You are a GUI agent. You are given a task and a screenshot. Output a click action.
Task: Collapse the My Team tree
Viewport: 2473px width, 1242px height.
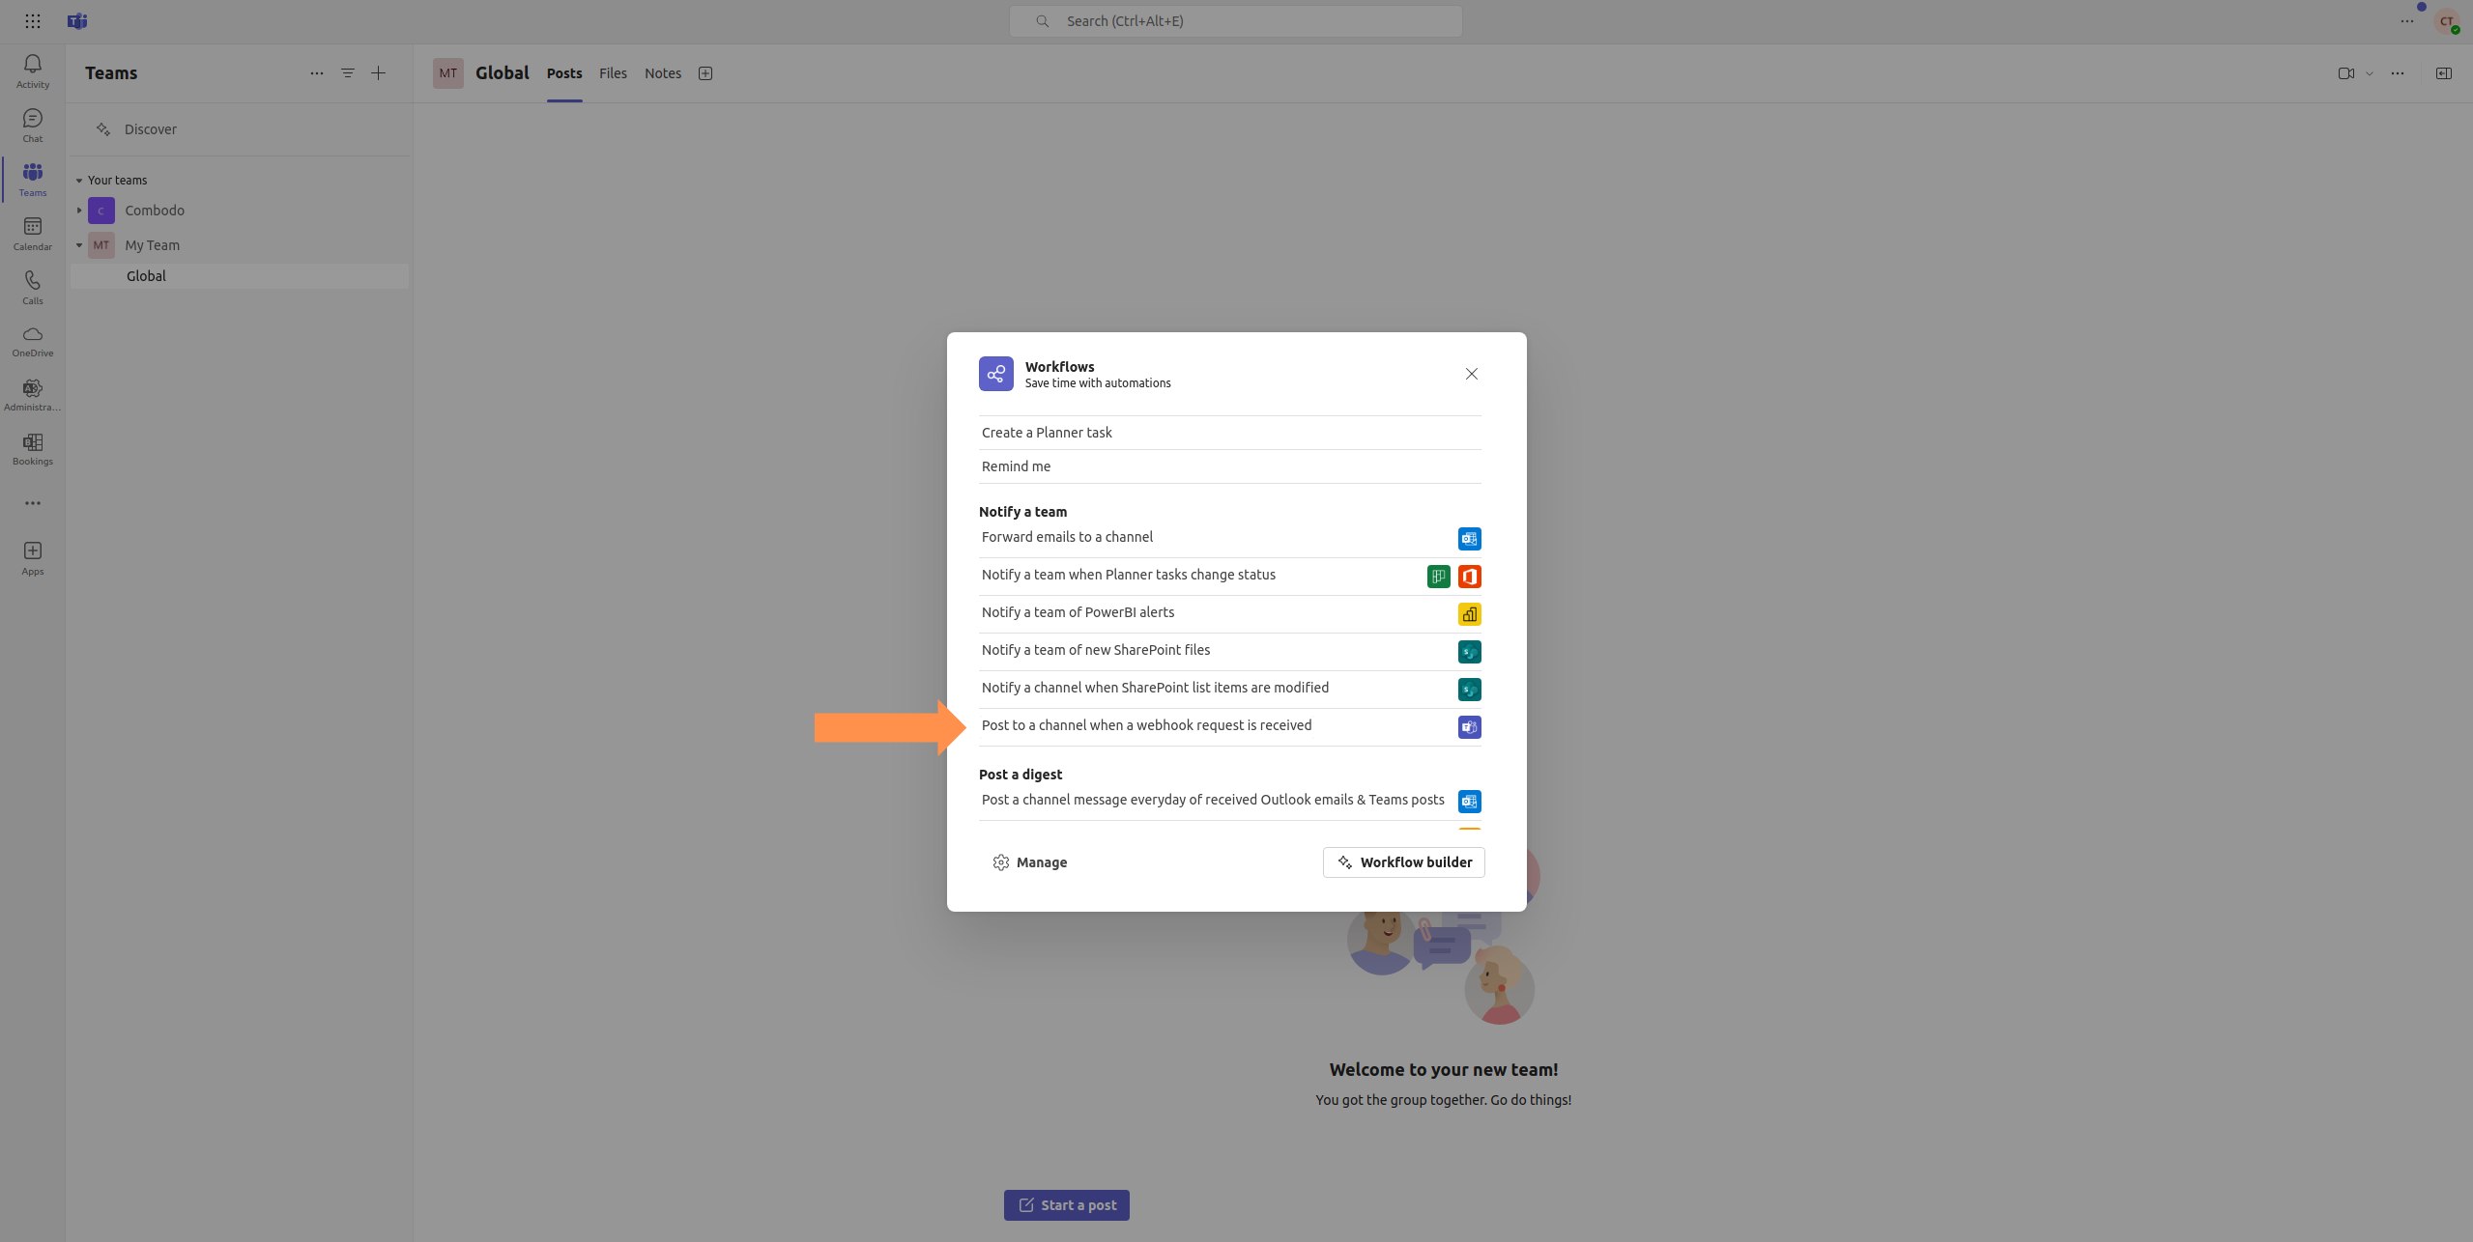pos(79,245)
